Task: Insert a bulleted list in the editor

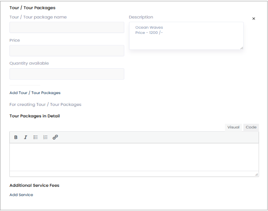Action: pos(36,137)
